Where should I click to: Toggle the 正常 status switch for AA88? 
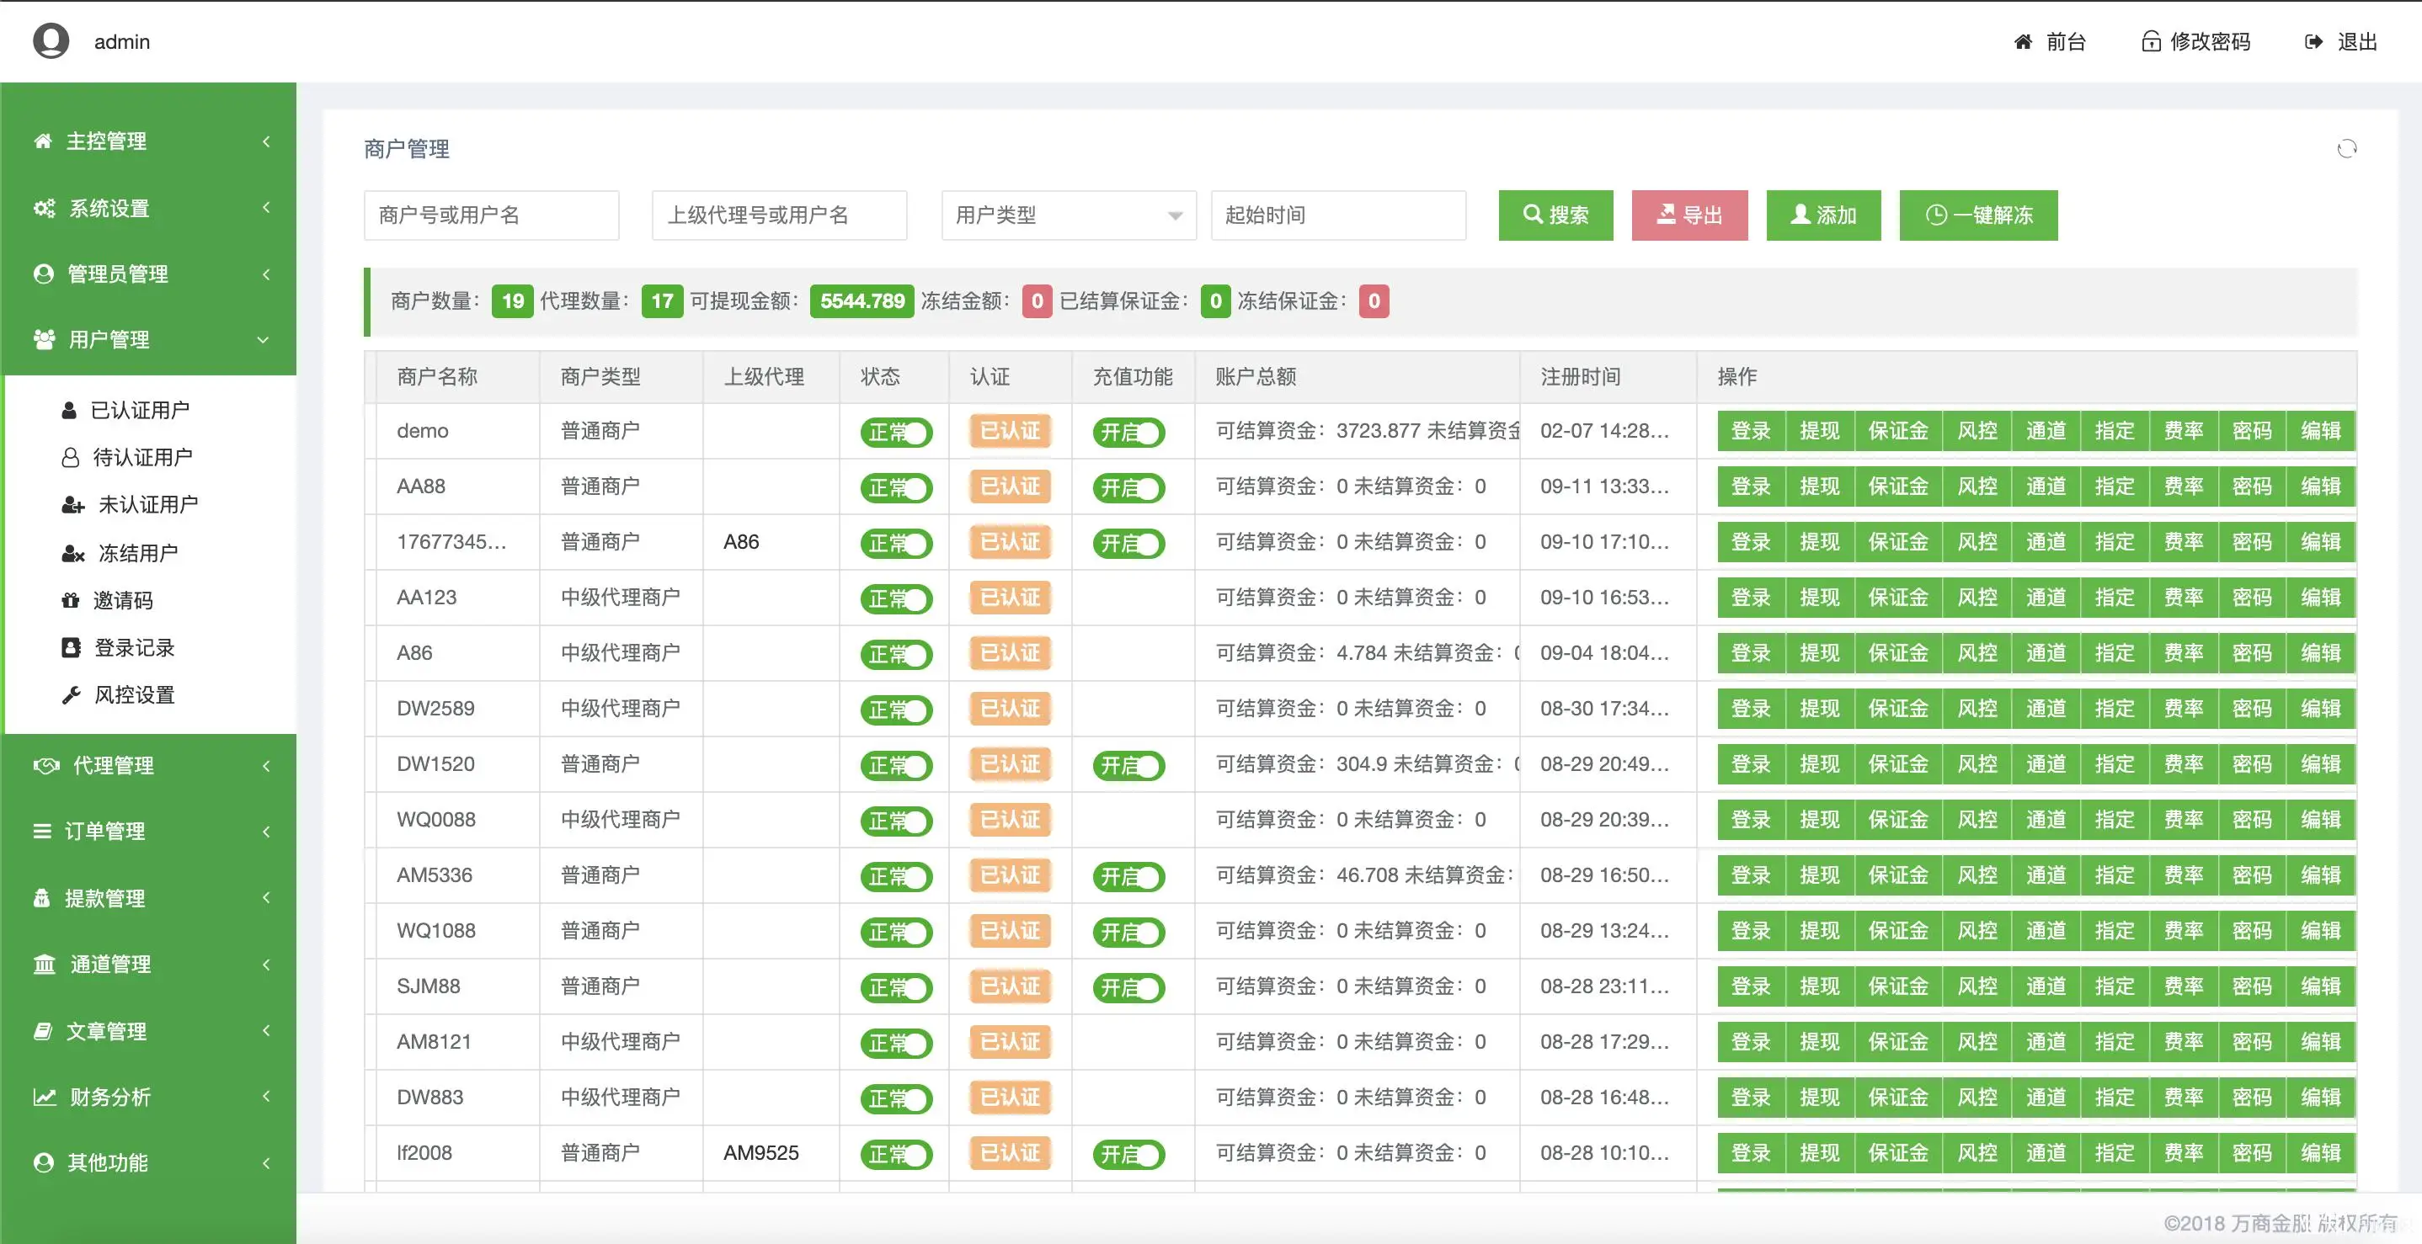coord(896,486)
